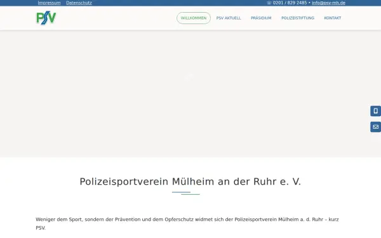This screenshot has height=238, width=381.
Task: Click the paragraph starting with Weniger dem Sport
Action: point(187,223)
